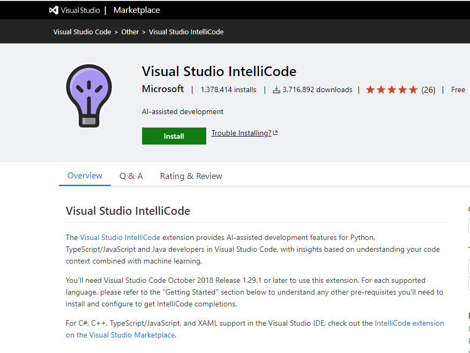Click the fifth red rating star
The height and width of the screenshot is (353, 470).
[x=413, y=90]
